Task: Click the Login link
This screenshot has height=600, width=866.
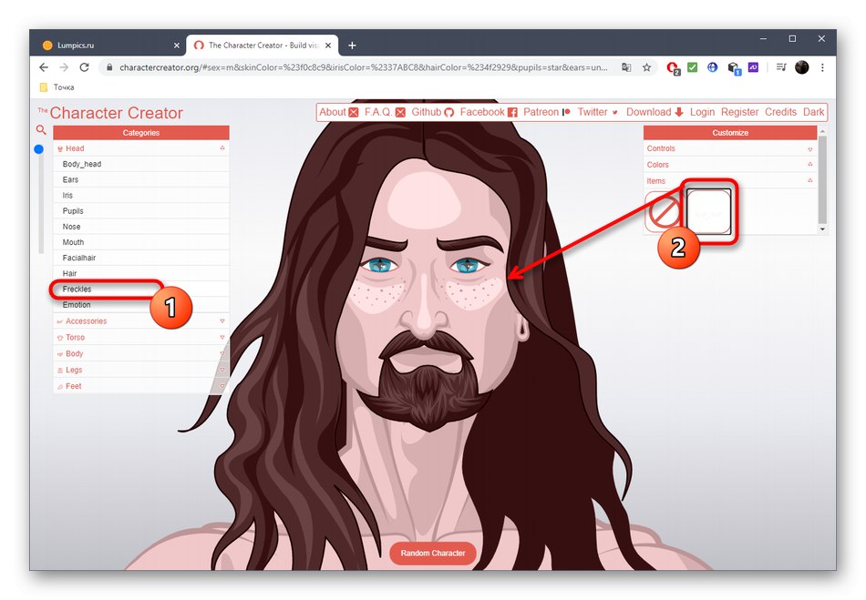Action: tap(702, 112)
